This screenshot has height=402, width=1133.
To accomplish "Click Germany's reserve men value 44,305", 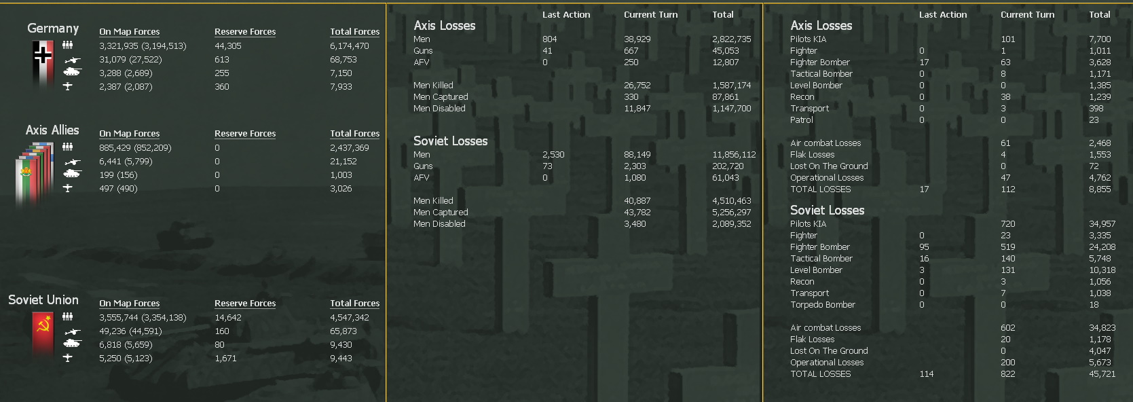I will (x=228, y=46).
